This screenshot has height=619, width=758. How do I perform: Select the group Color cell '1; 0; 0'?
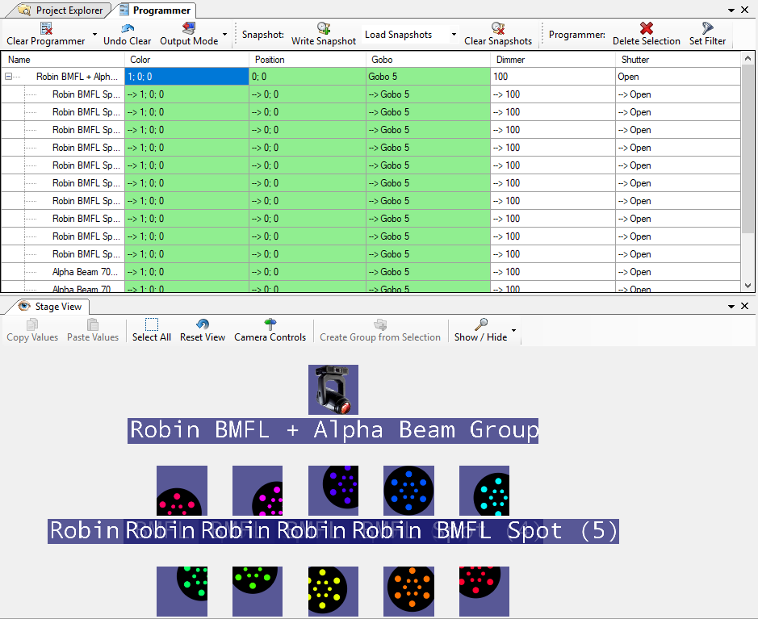coord(186,77)
